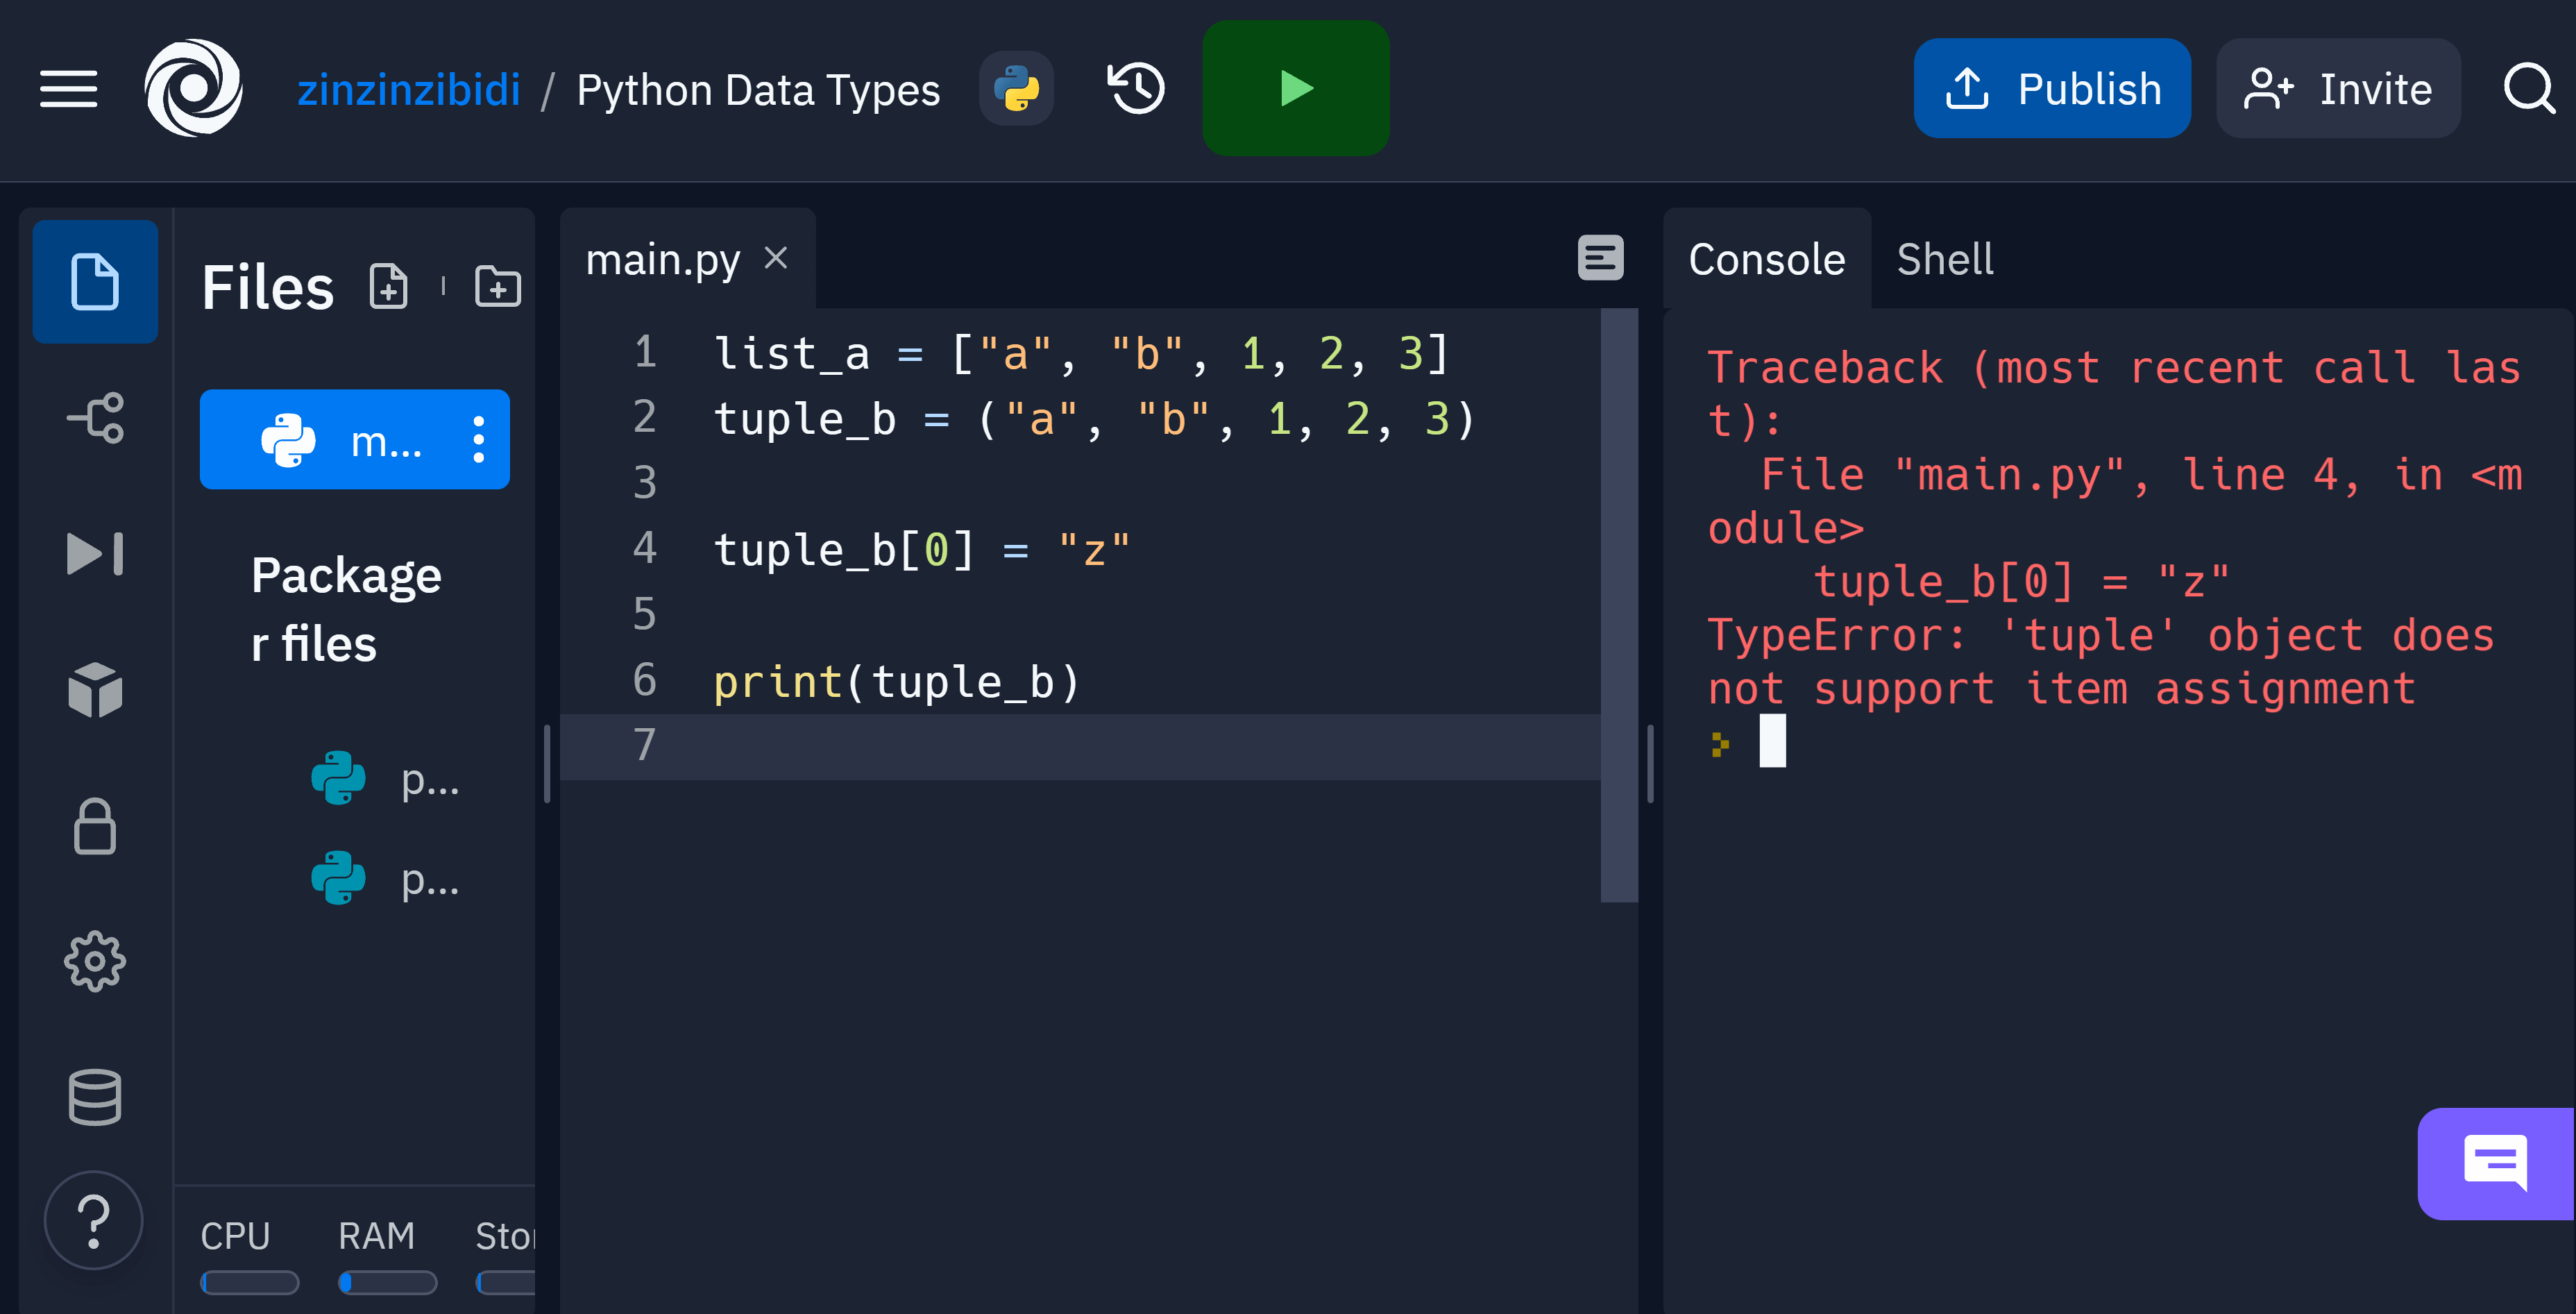The height and width of the screenshot is (1314, 2576).
Task: Click the RAM usage bar
Action: 387,1282
